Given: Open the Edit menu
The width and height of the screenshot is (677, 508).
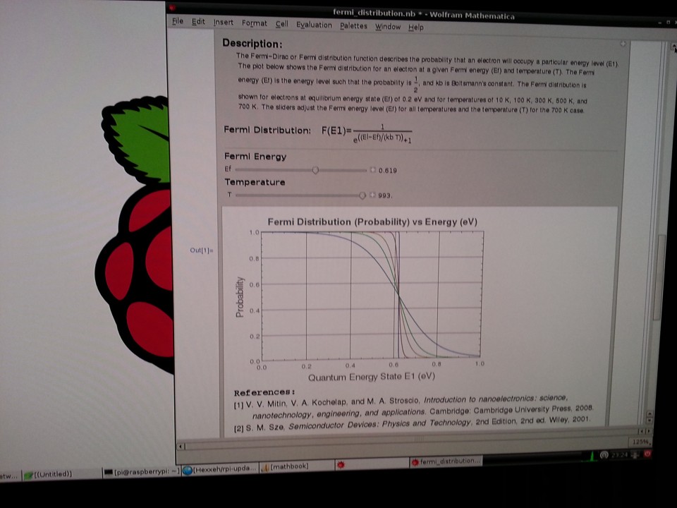Looking at the screenshot, I should coord(198,22).
